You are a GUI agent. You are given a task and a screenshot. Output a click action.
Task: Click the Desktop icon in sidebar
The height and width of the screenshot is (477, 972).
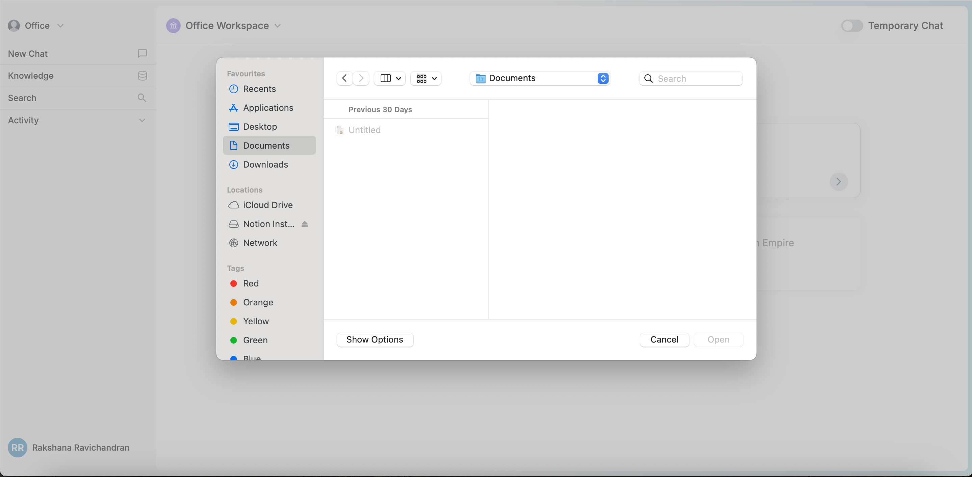pyautogui.click(x=234, y=126)
